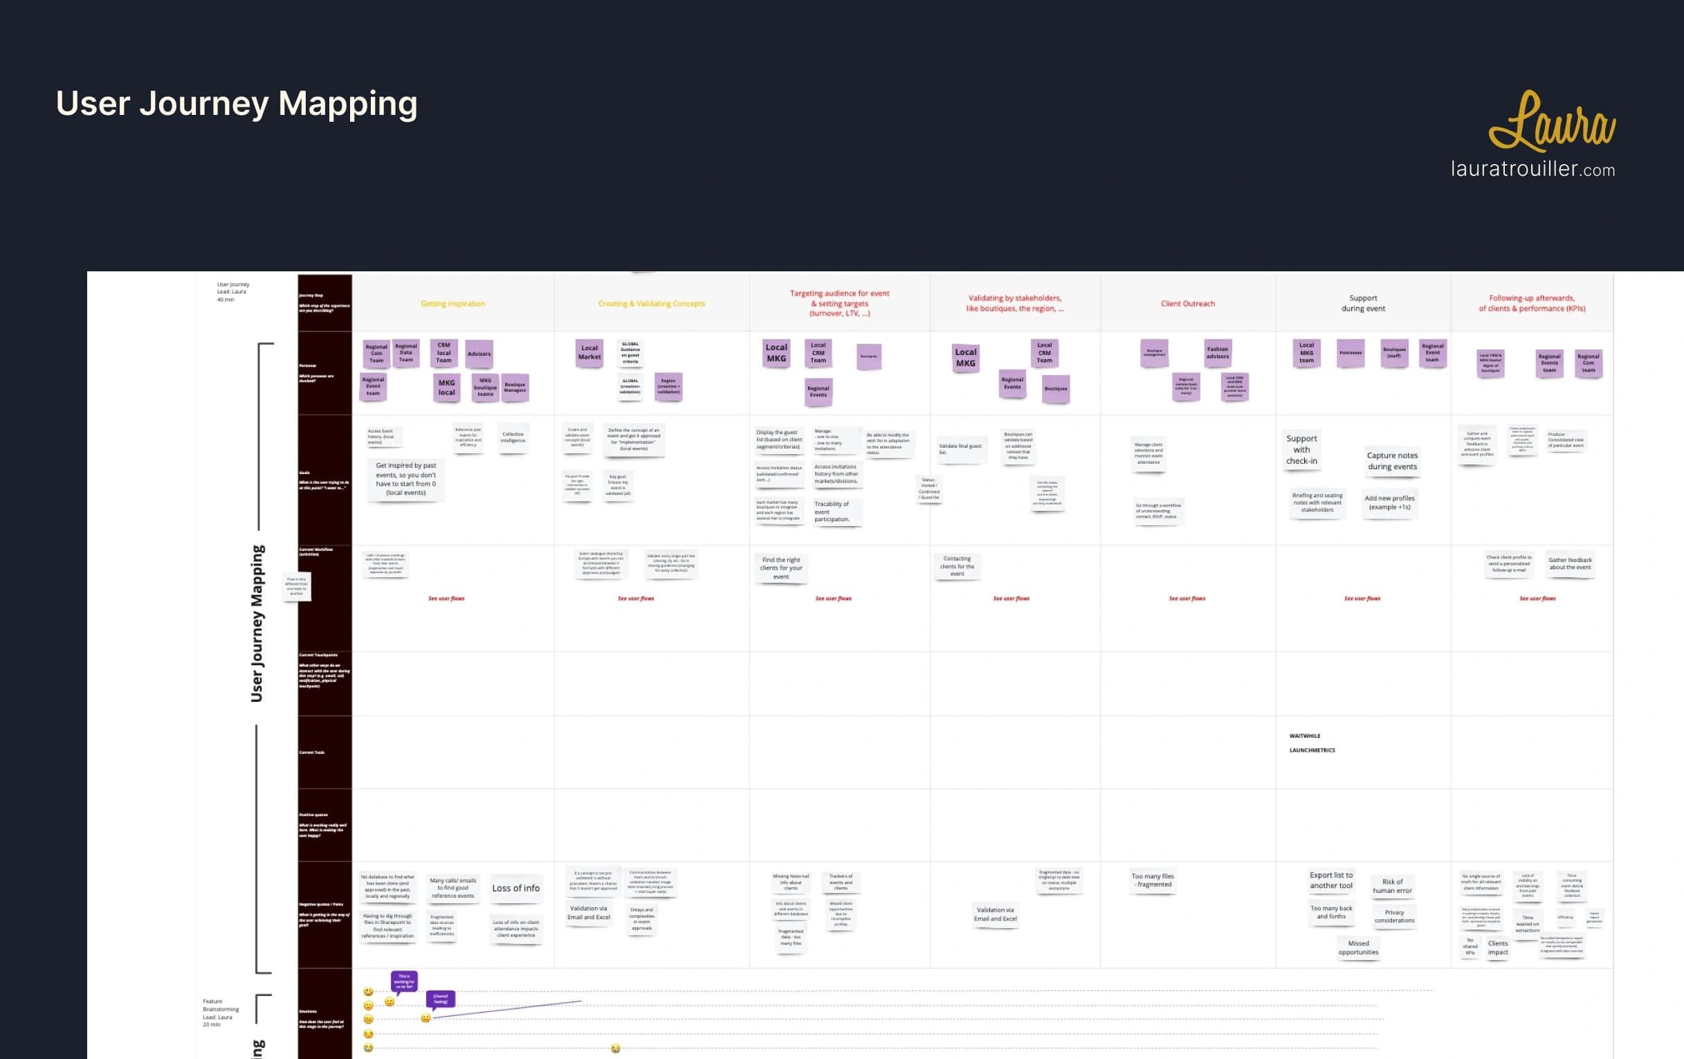Select the 'This is working for us' speech bubble
The width and height of the screenshot is (1684, 1059).
point(404,981)
